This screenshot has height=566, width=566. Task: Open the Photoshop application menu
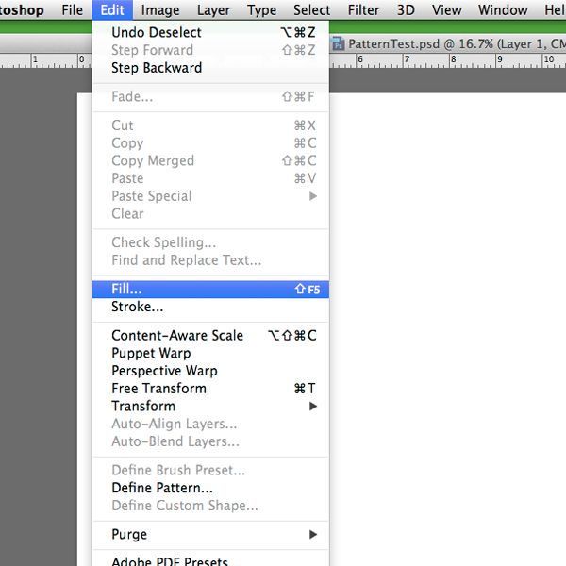[22, 10]
